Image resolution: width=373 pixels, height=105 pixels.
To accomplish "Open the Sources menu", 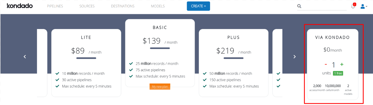I will point(87,6).
